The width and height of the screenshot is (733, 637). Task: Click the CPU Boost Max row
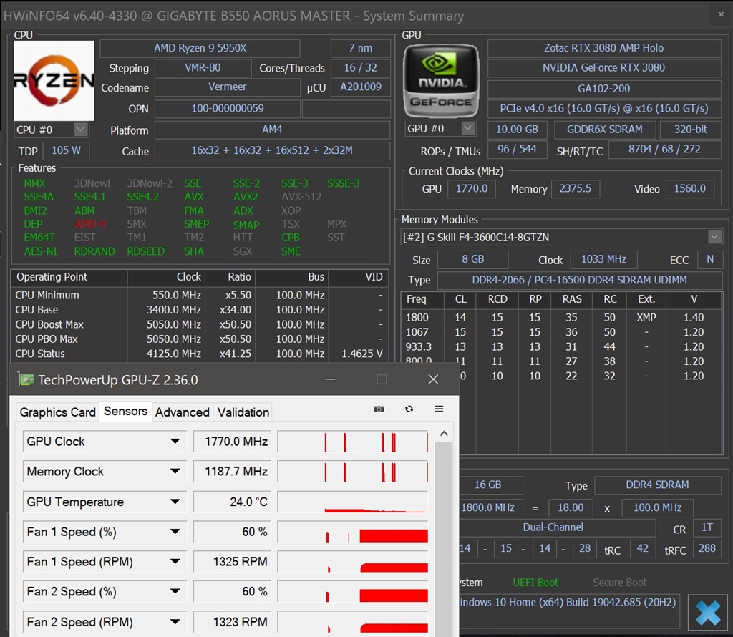click(x=200, y=324)
